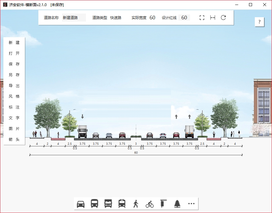This screenshot has height=213, width=272.
Task: Select the center median width label 3
Action: click(x=136, y=144)
